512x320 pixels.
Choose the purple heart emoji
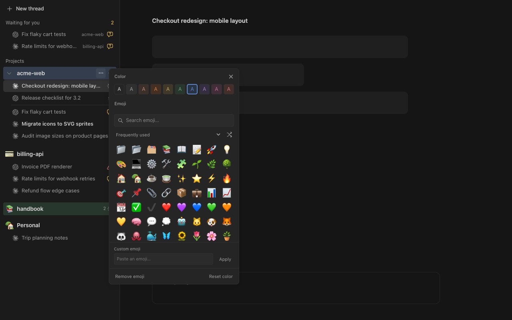pyautogui.click(x=182, y=207)
